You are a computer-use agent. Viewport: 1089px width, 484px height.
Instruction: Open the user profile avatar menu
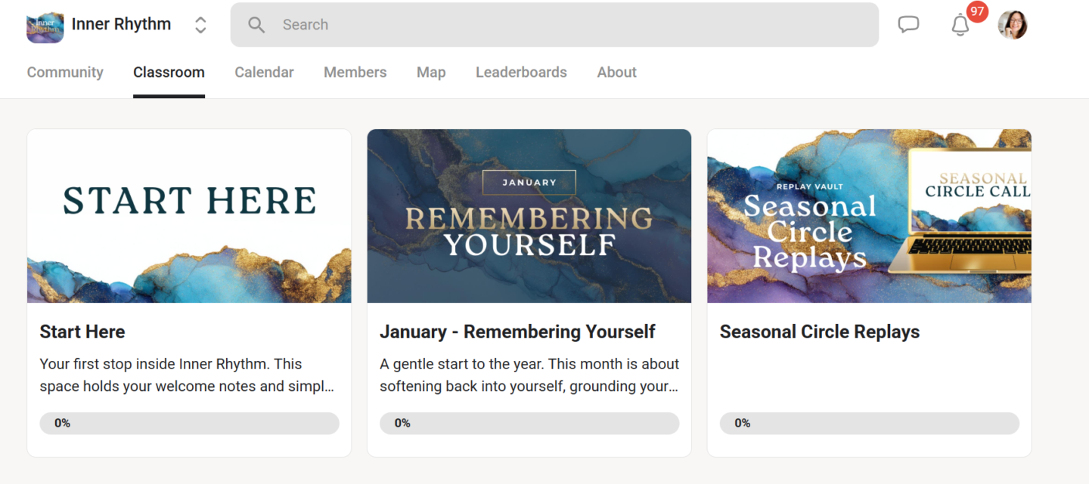point(1013,25)
